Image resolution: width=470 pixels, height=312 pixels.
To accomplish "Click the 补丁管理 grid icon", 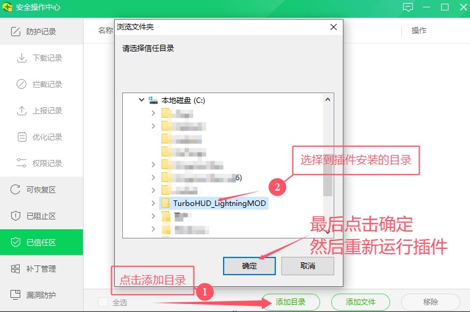I will pyautogui.click(x=16, y=269).
